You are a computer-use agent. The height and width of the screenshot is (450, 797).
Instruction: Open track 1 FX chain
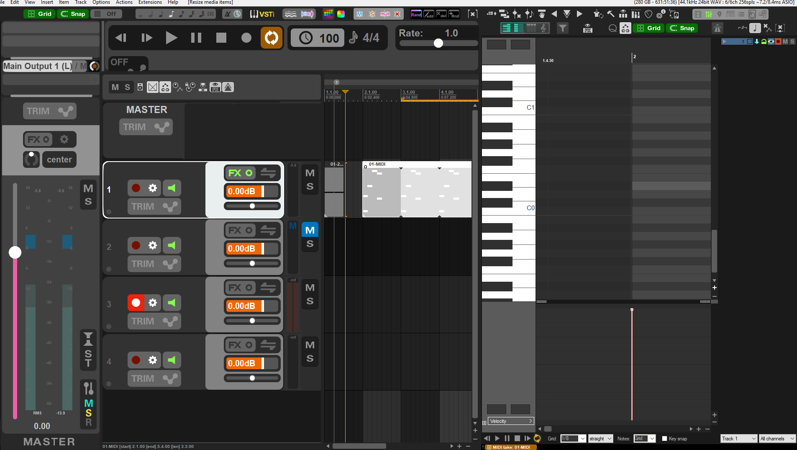(241, 173)
